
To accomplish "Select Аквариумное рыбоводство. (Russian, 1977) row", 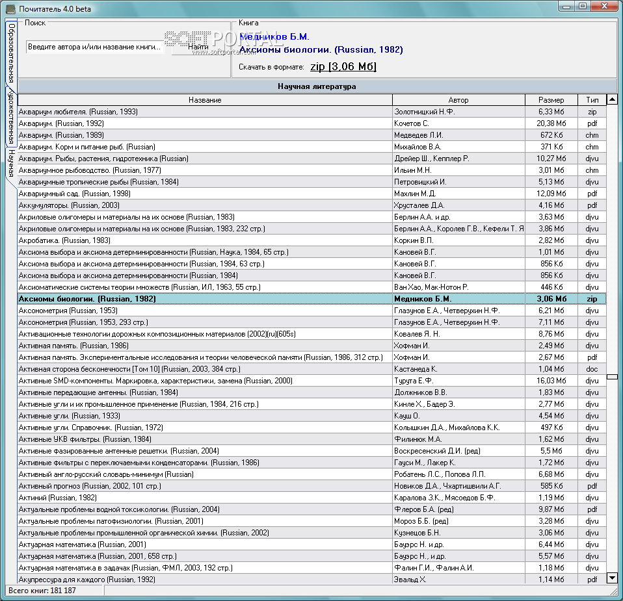I will click(312, 170).
